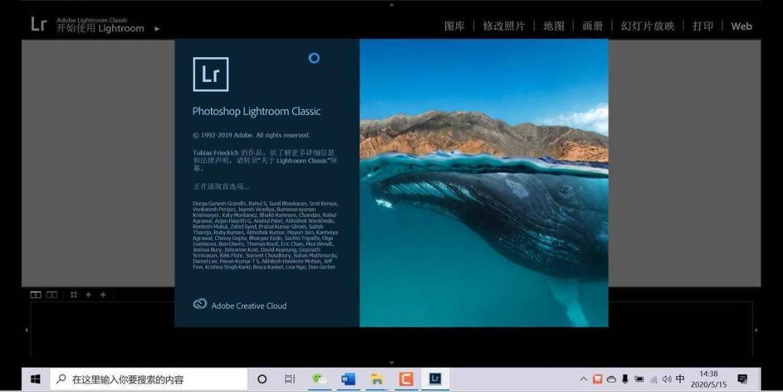Click the microphone tray icon
This screenshot has height=392, width=783.
pos(625,379)
